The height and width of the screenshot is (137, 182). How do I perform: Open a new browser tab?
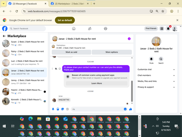click(94, 4)
